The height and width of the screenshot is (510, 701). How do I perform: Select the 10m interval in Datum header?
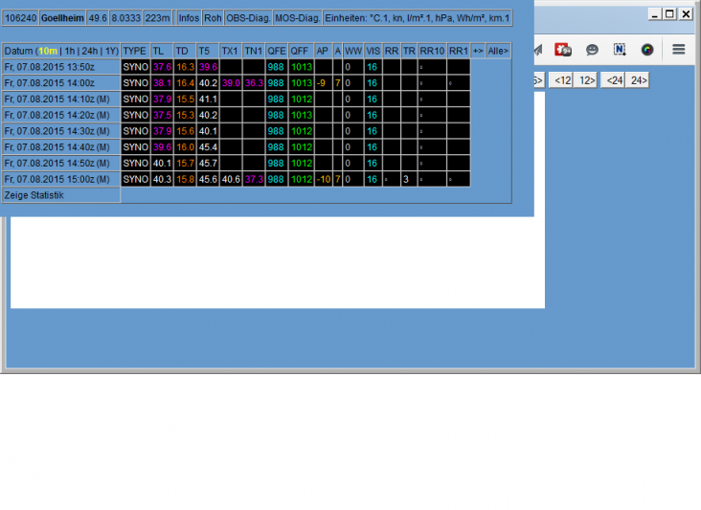[x=47, y=51]
